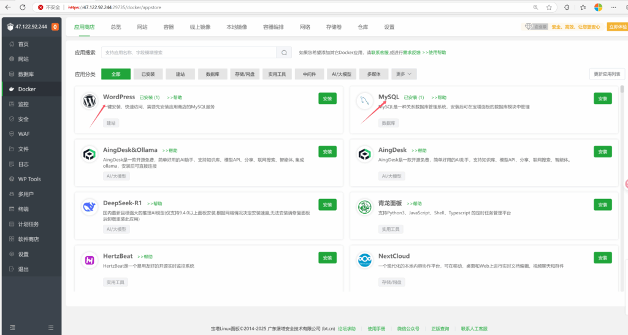628x335 pixels.
Task: Expand the 更多 category dropdown
Action: (x=404, y=74)
